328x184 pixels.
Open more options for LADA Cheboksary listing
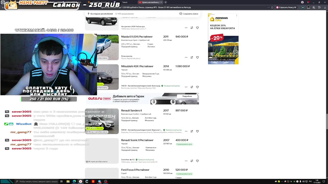pyautogui.click(x=186, y=28)
